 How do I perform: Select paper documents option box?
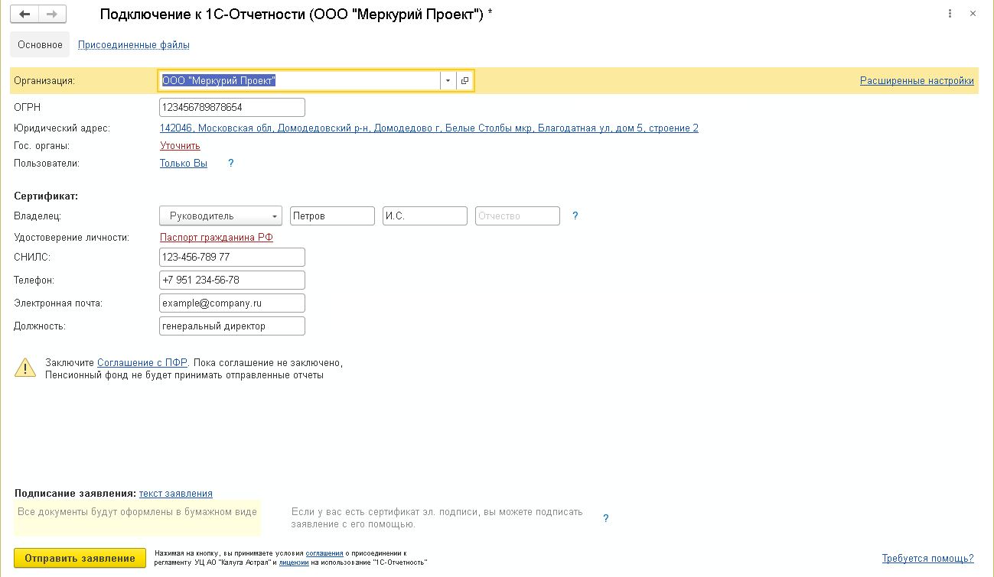coord(138,518)
